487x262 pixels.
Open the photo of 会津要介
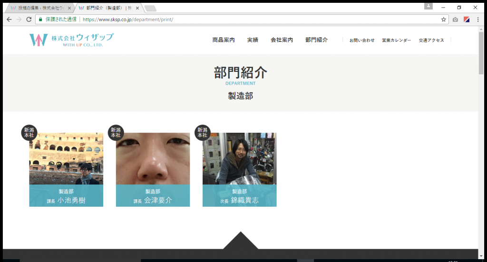[x=153, y=159]
